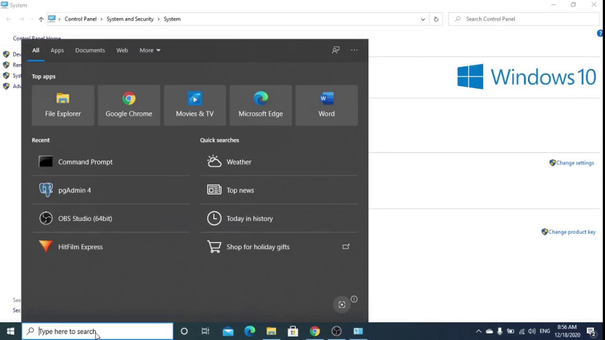Click the ENG language indicator

point(544,331)
